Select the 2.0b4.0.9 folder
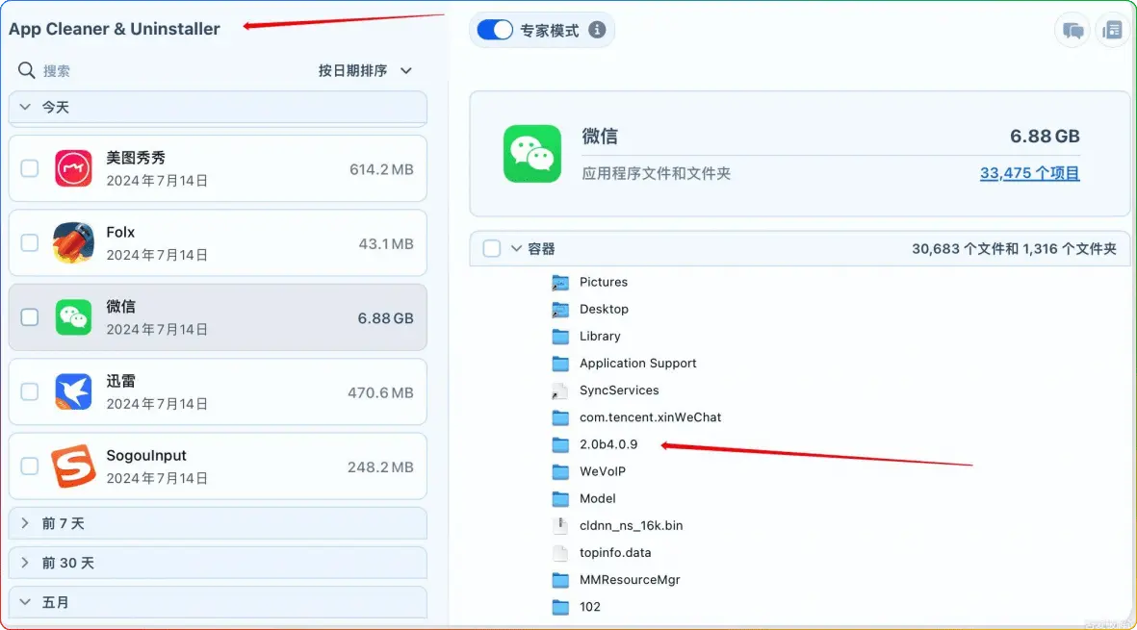Image resolution: width=1137 pixels, height=630 pixels. click(607, 444)
